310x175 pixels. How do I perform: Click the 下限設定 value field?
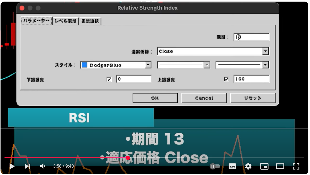click(x=134, y=79)
